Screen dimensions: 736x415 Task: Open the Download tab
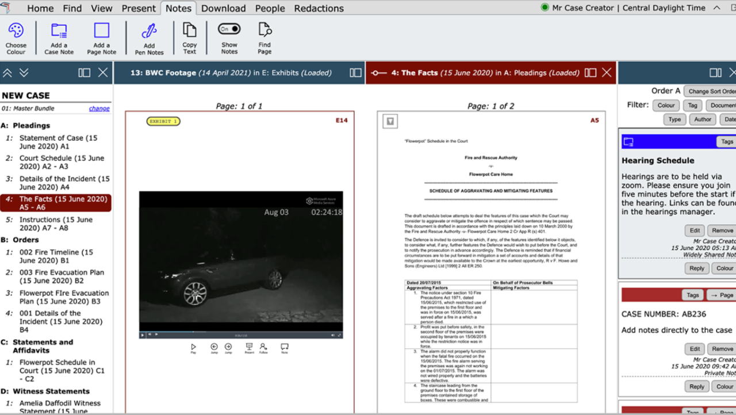[x=223, y=9]
